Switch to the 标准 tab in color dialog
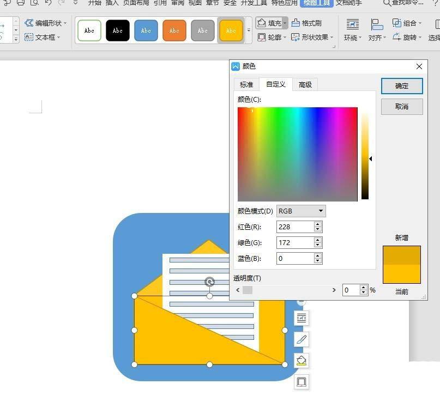The width and height of the screenshot is (440, 415). click(246, 84)
